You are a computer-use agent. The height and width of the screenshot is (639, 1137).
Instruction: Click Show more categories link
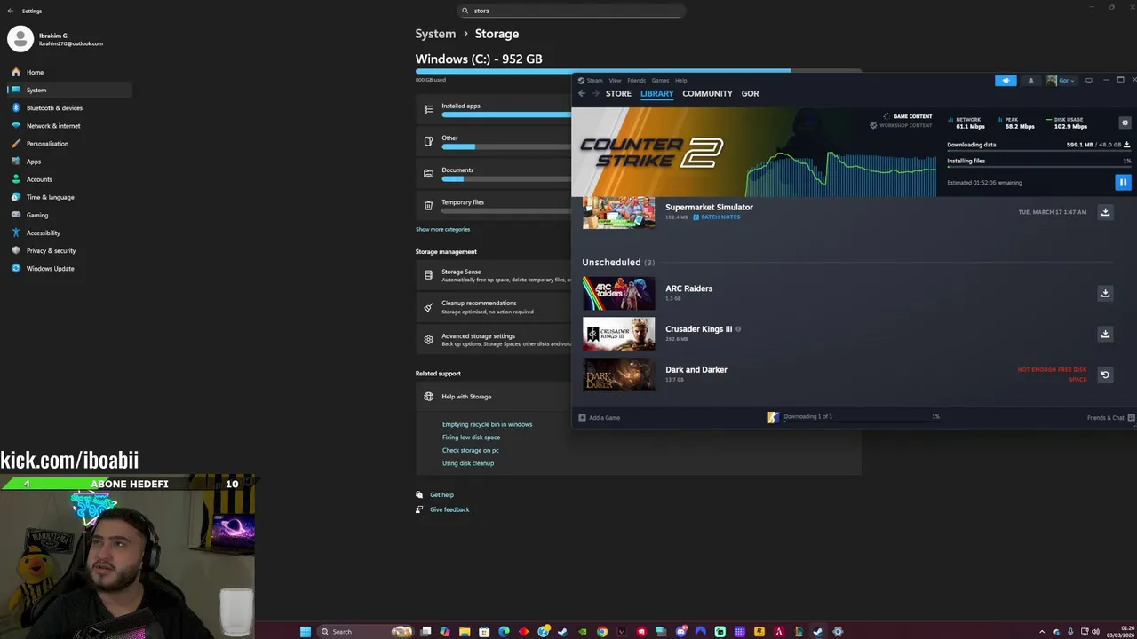point(442,229)
